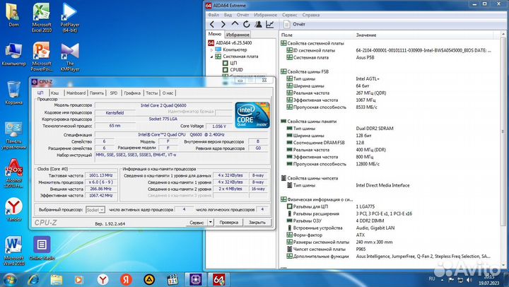509x287 pixels.
Task: Click AIDA64 forward navigation arrow
Action: click(x=223, y=24)
